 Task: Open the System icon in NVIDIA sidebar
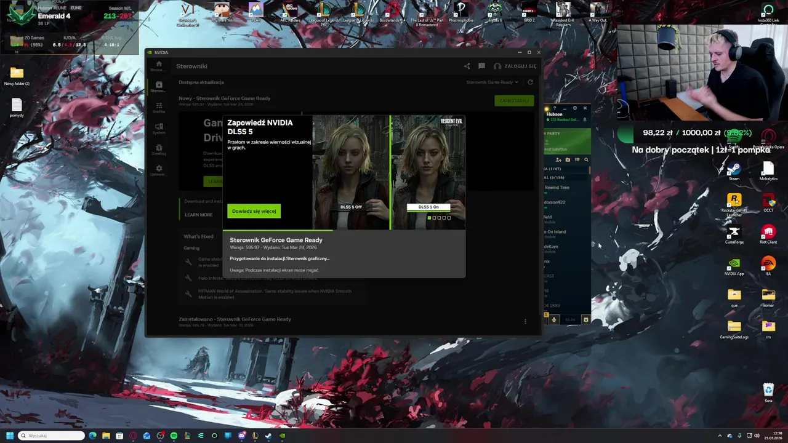pos(159,127)
